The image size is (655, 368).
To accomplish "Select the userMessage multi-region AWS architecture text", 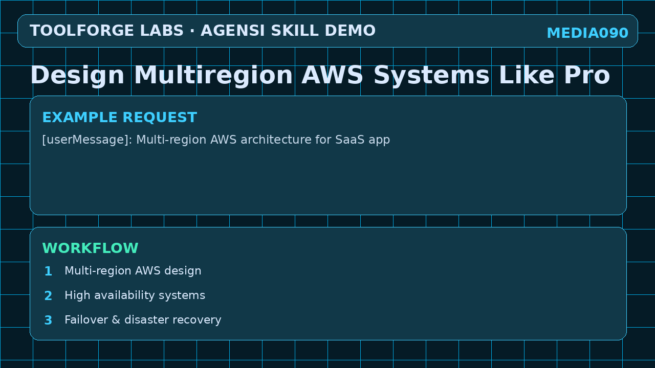I will [x=216, y=140].
